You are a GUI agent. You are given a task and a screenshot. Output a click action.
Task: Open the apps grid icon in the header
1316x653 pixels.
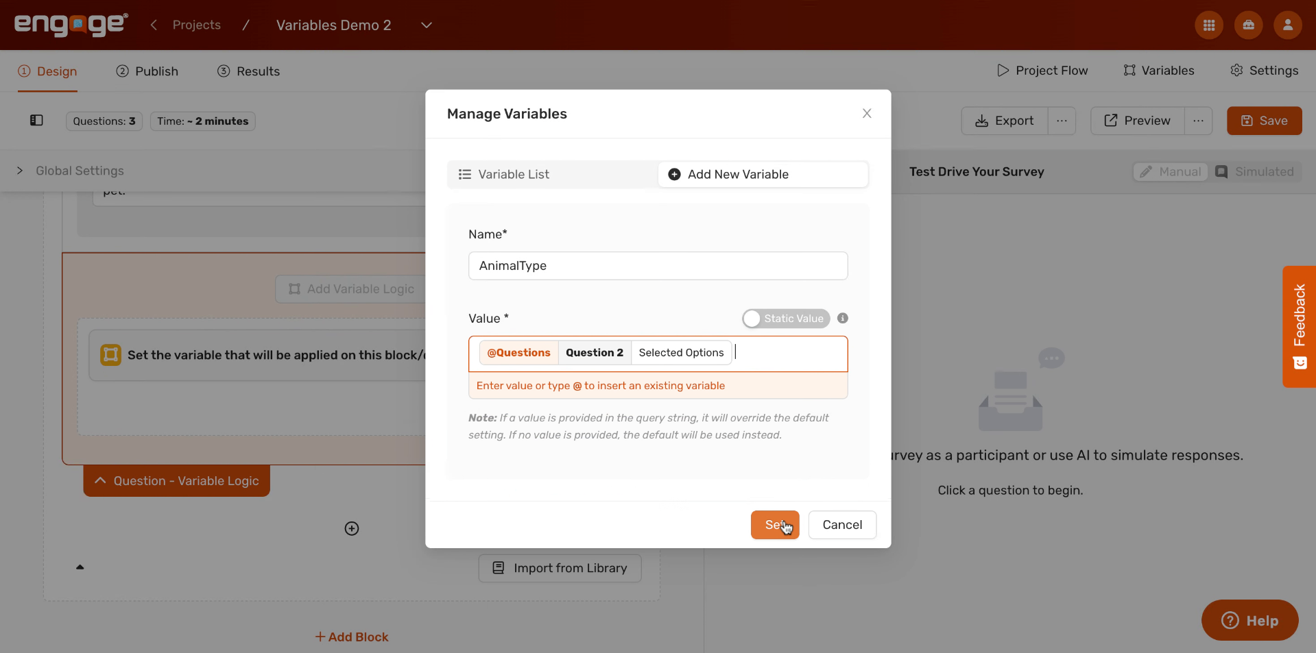point(1209,25)
